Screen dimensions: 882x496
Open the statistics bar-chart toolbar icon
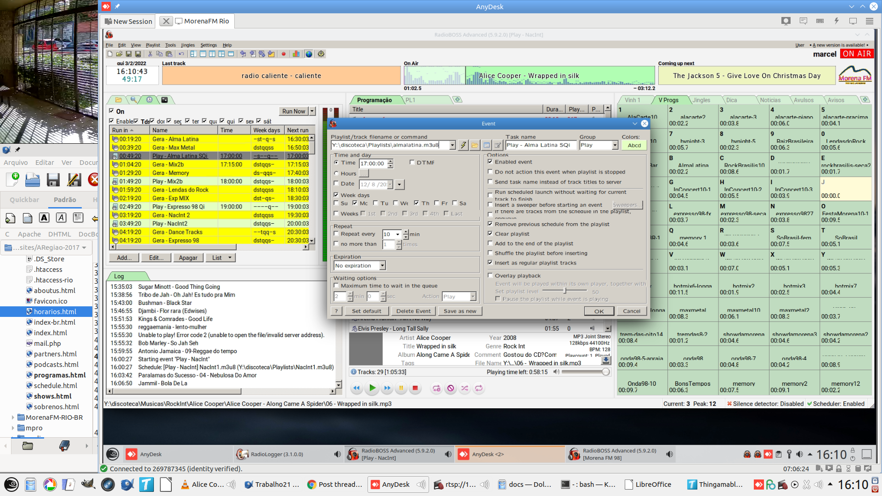point(296,54)
